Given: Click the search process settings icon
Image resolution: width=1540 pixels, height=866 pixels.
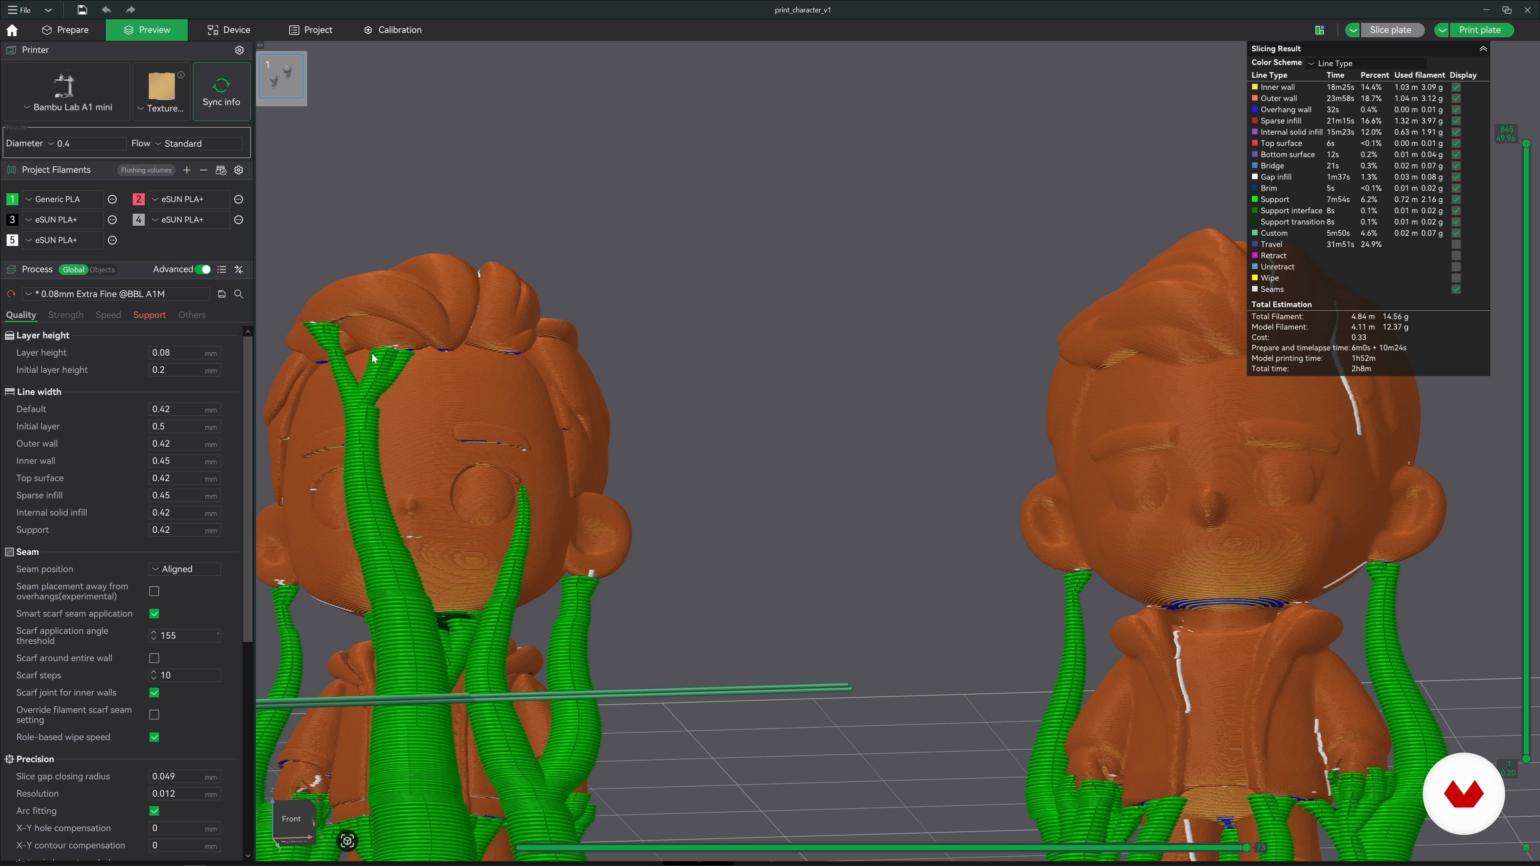Looking at the screenshot, I should [x=239, y=294].
